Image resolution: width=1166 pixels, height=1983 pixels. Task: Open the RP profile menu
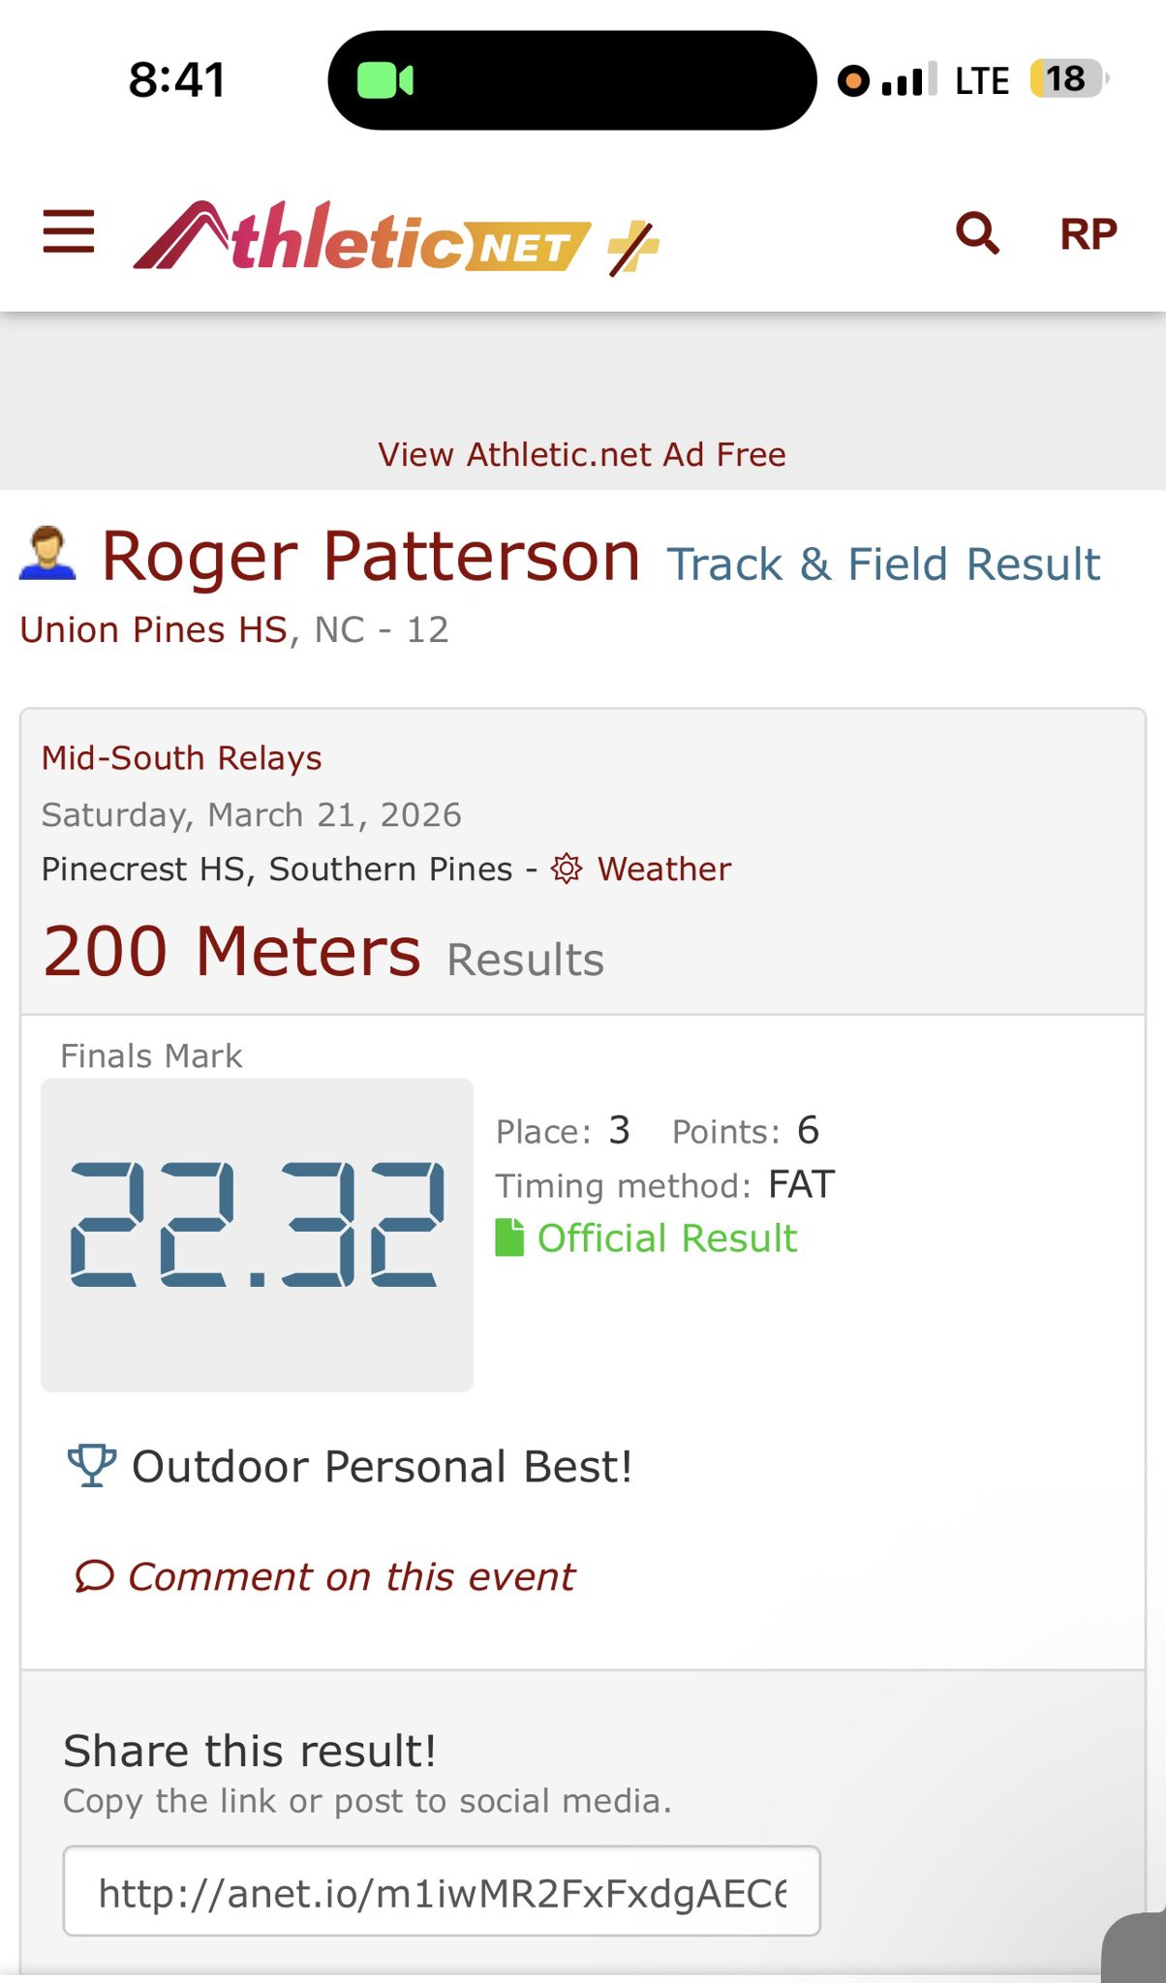1088,234
